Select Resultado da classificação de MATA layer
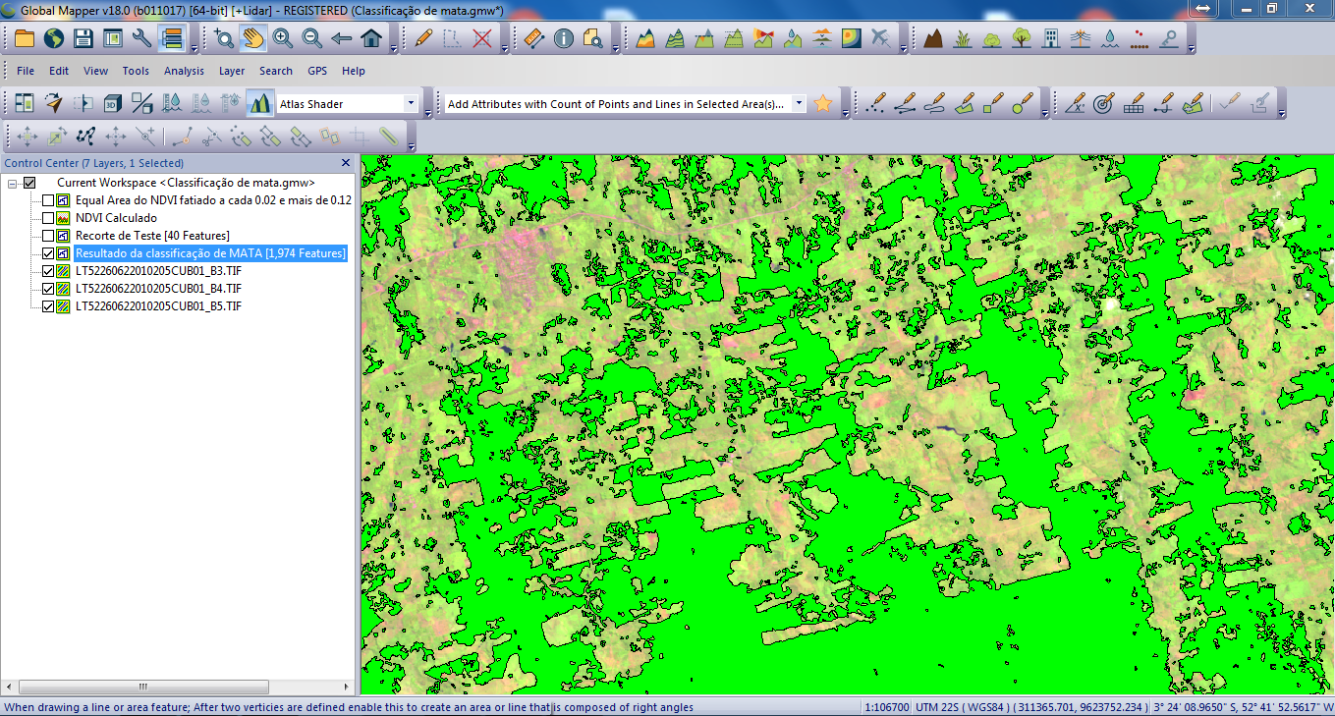 click(209, 253)
